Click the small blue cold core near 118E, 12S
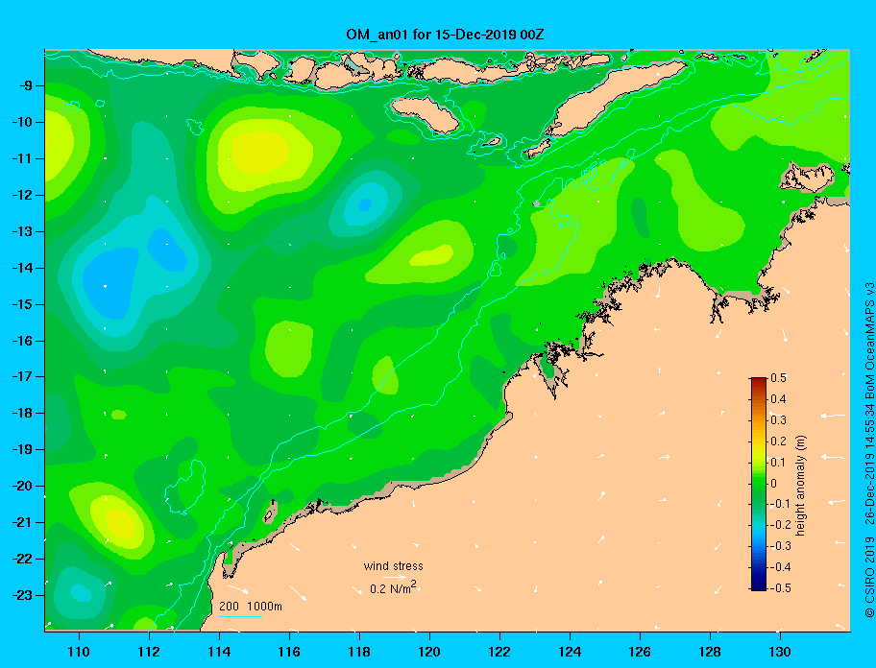The width and height of the screenshot is (876, 668). tap(365, 204)
